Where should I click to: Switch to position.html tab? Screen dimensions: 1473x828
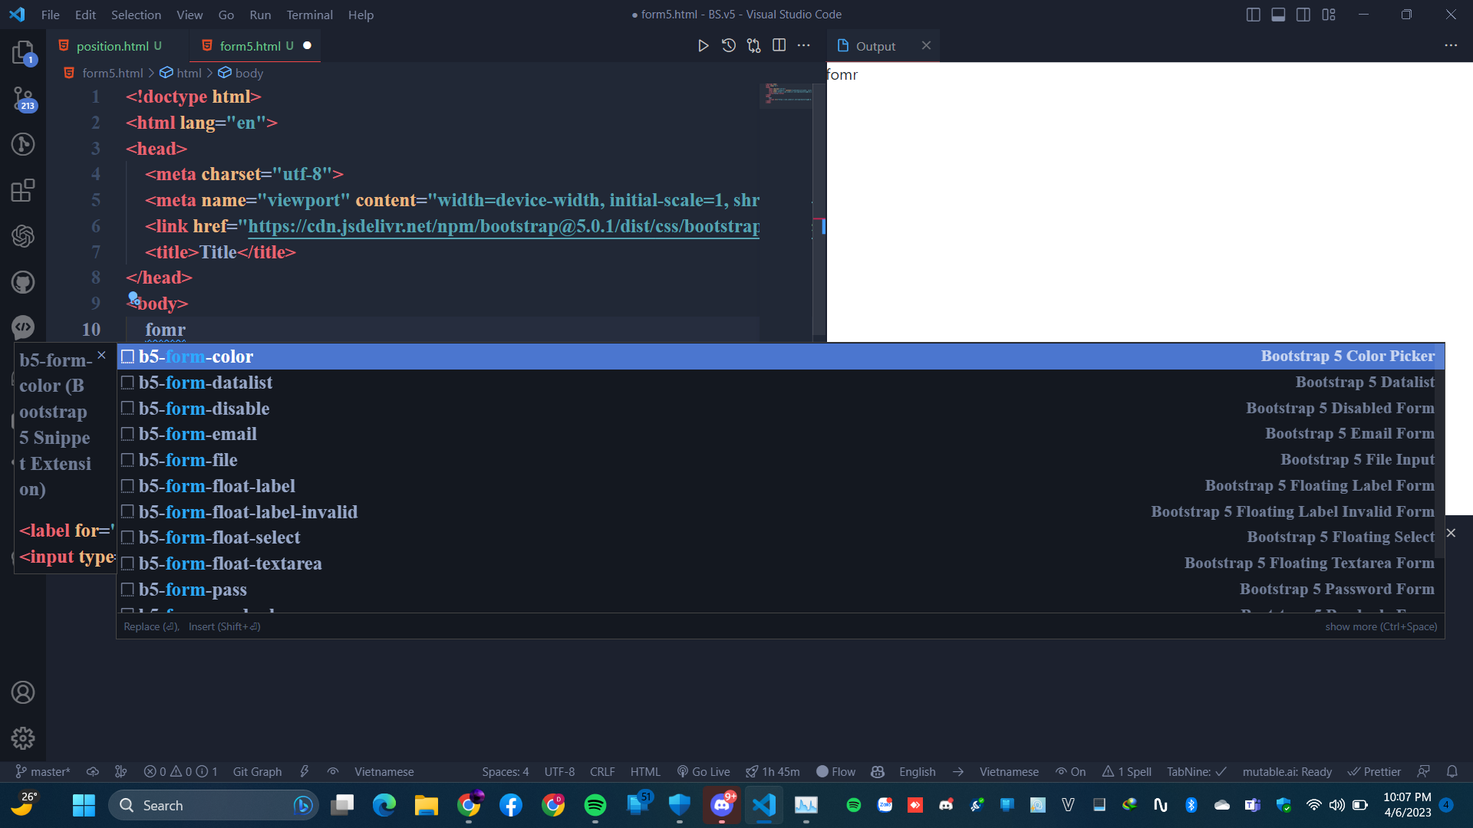[112, 46]
